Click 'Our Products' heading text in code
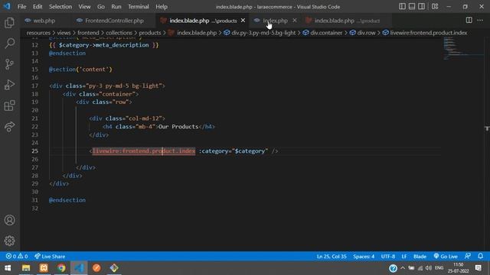490x275 pixels. pos(178,127)
